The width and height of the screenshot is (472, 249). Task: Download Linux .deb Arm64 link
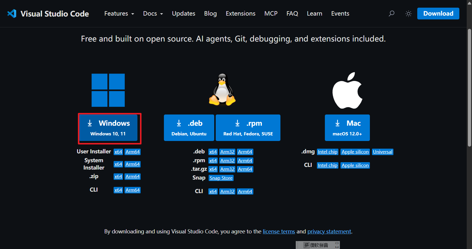point(245,152)
